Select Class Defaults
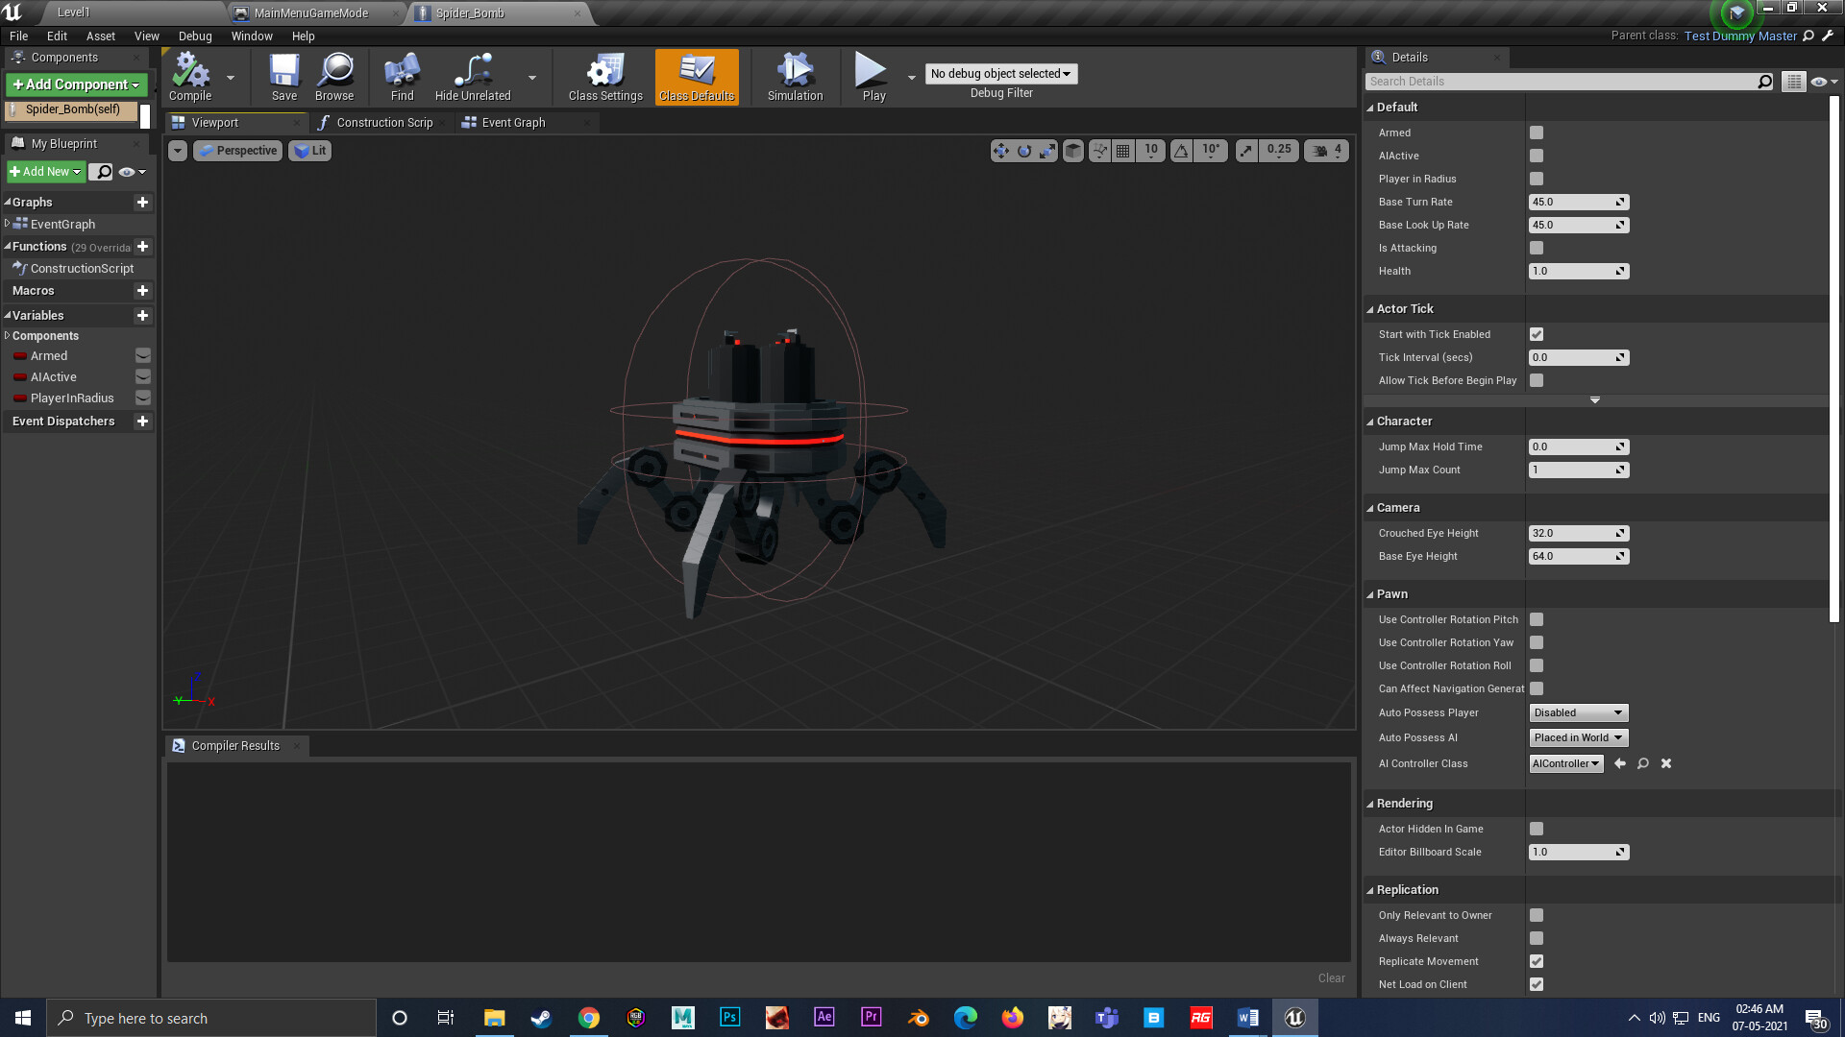 697,77
